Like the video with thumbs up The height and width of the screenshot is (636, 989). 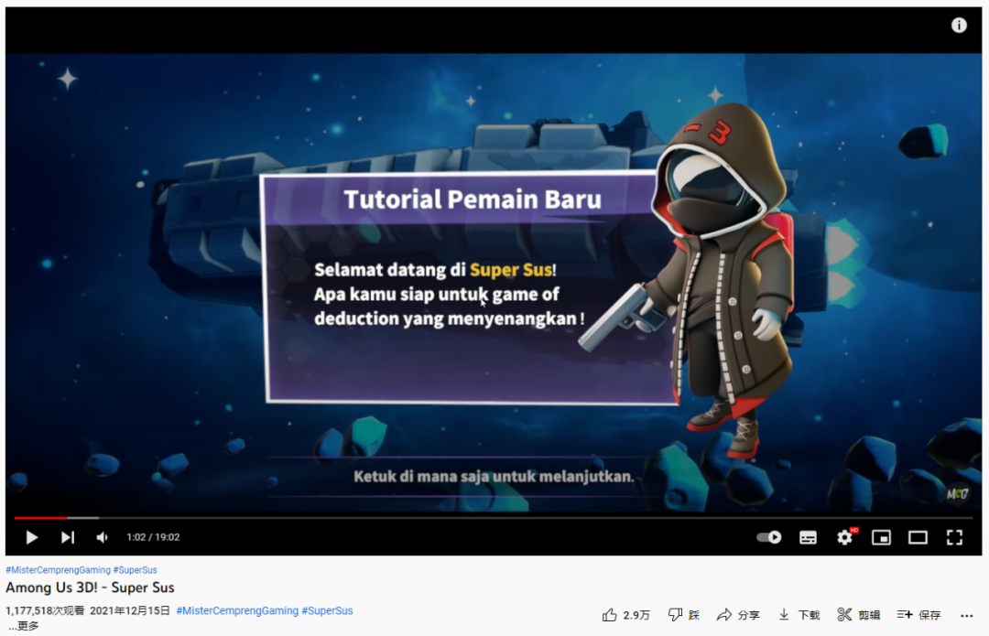click(x=625, y=615)
